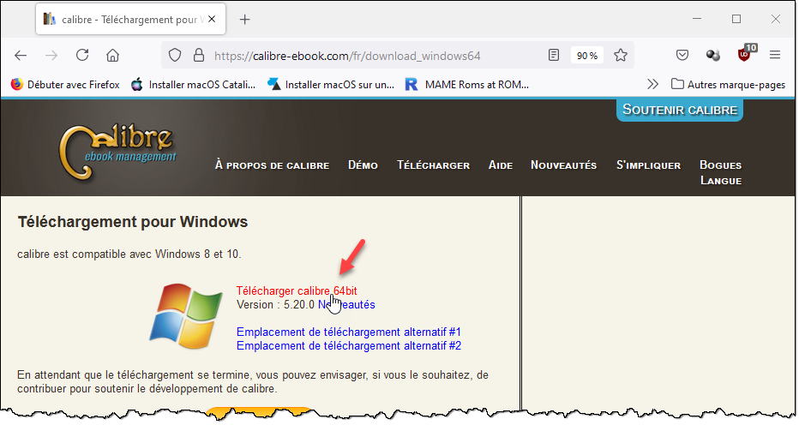799x425 pixels.
Task: Open the Aide menu item
Action: [501, 165]
